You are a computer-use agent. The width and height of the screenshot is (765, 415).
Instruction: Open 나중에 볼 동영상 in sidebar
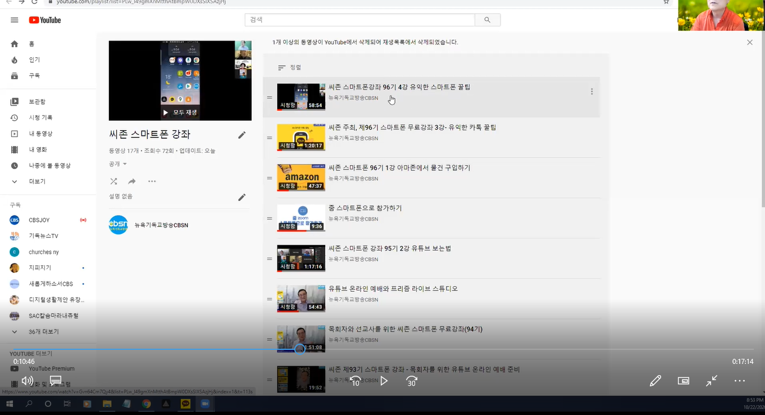[49, 166]
